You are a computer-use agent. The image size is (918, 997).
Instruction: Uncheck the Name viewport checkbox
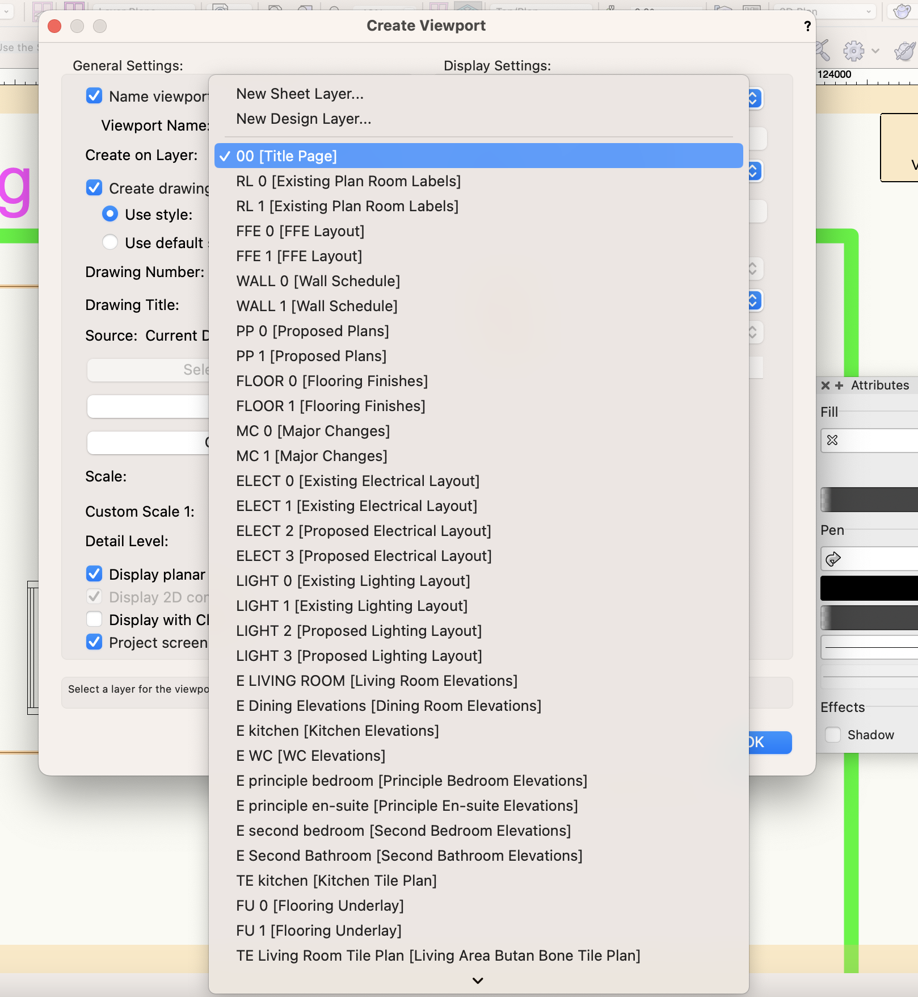[x=94, y=96]
